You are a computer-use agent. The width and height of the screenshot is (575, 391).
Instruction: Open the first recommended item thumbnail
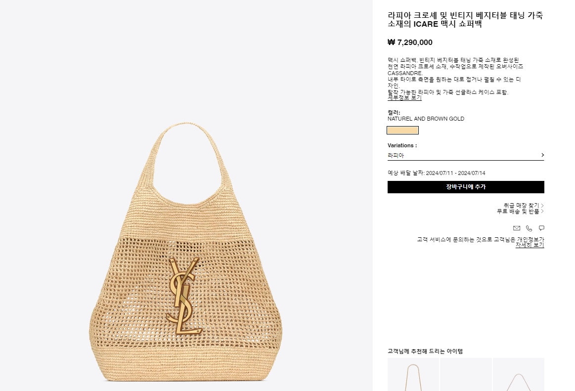coord(413,375)
